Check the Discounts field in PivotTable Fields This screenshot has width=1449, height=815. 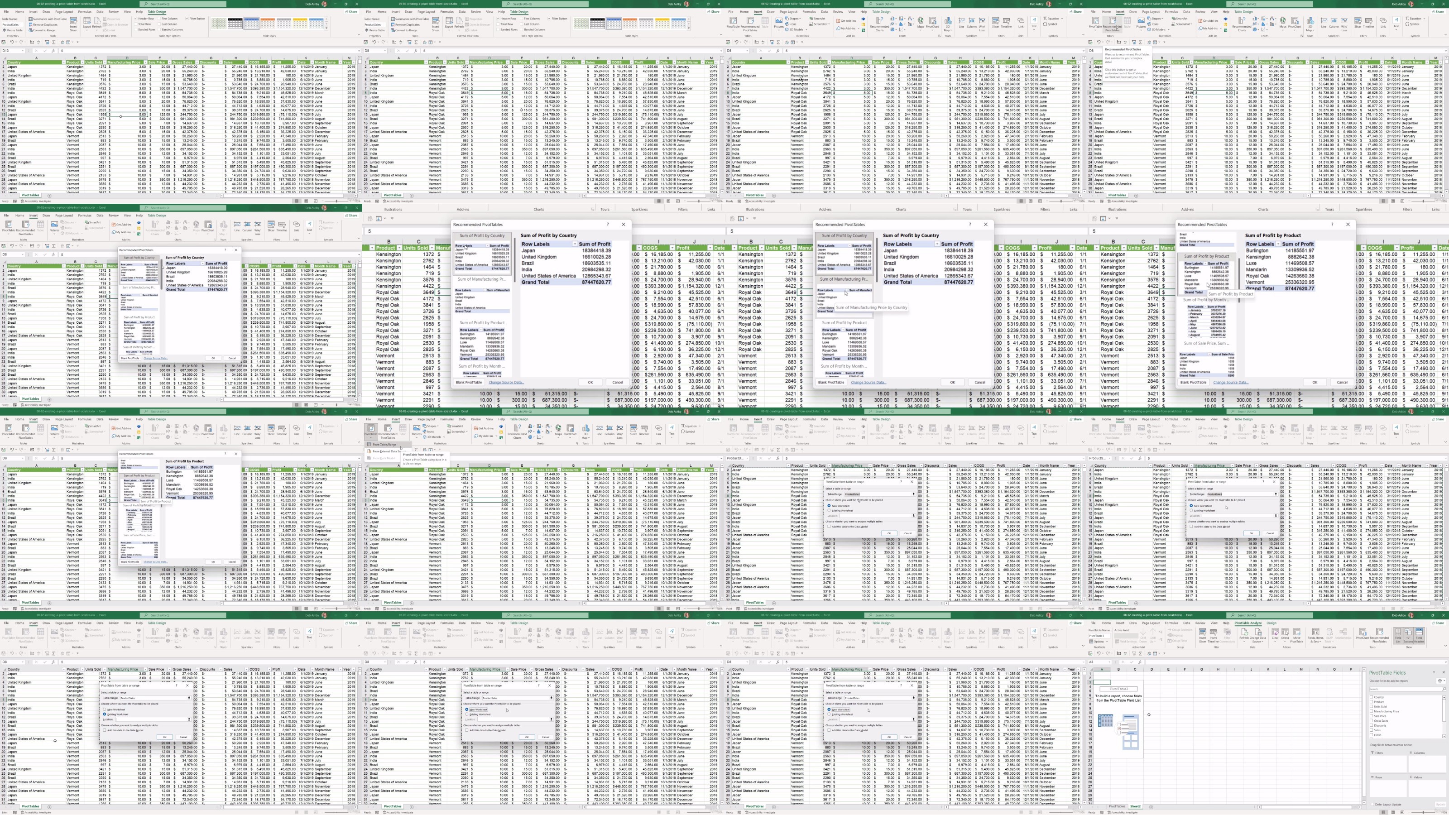point(1372,726)
